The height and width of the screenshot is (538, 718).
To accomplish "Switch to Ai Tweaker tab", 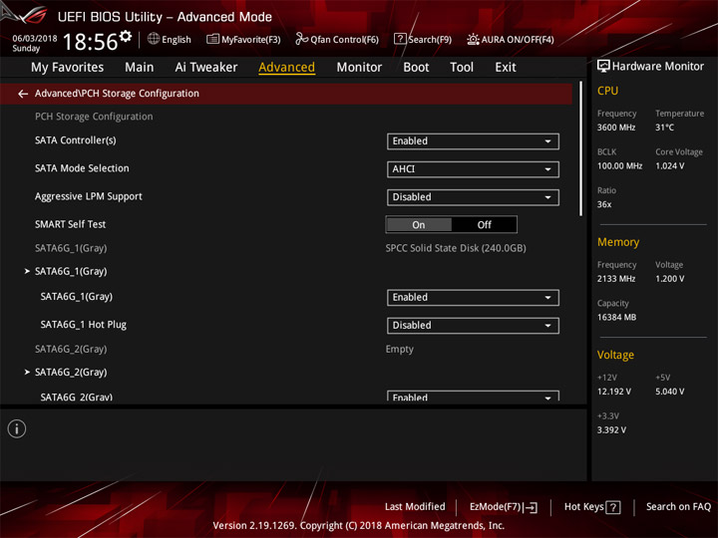I will [206, 68].
